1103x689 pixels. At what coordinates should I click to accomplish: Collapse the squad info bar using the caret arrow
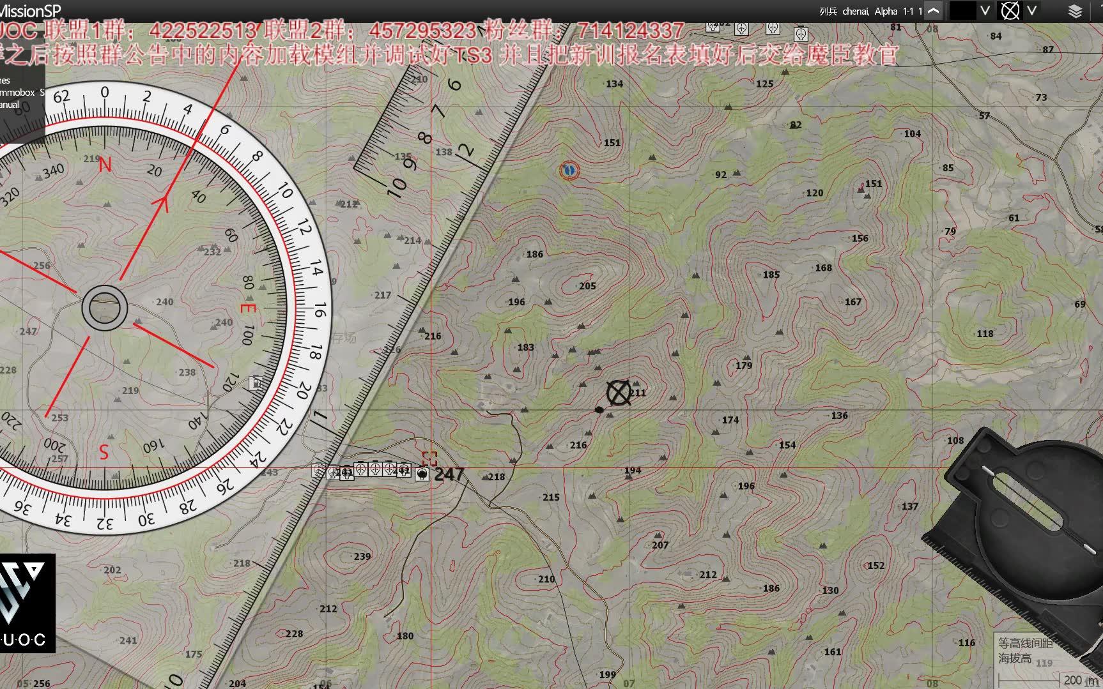(x=934, y=11)
